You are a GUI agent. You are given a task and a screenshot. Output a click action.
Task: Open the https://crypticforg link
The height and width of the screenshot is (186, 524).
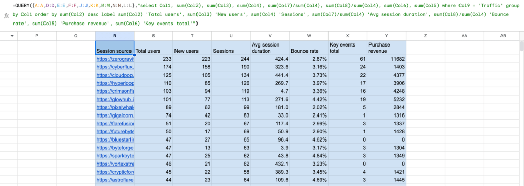115,172
